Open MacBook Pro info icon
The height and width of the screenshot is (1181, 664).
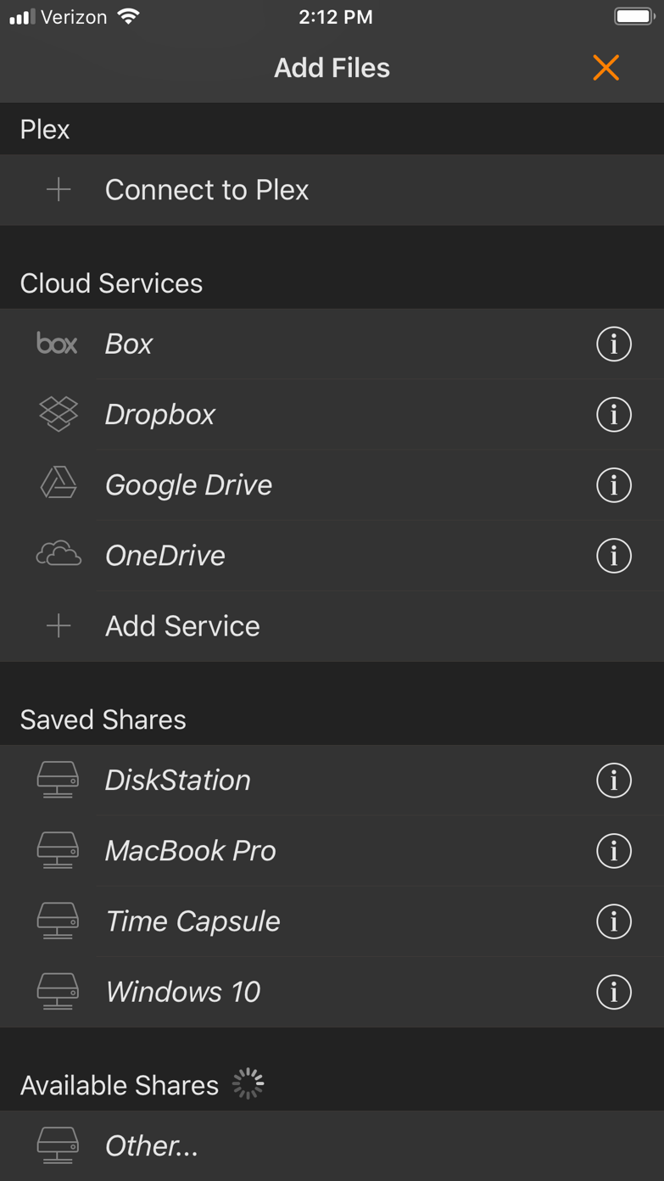click(613, 851)
